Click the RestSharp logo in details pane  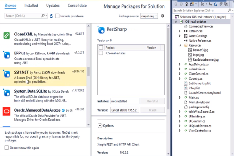[x=101, y=30]
